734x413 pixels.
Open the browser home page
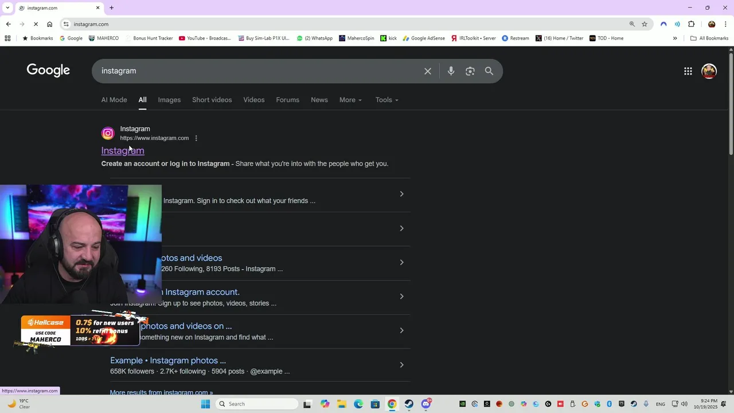click(50, 24)
